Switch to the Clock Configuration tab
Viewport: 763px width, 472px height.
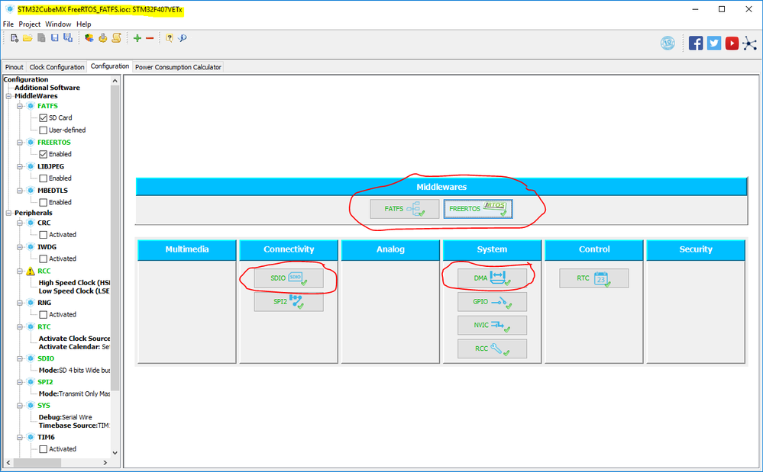point(57,67)
